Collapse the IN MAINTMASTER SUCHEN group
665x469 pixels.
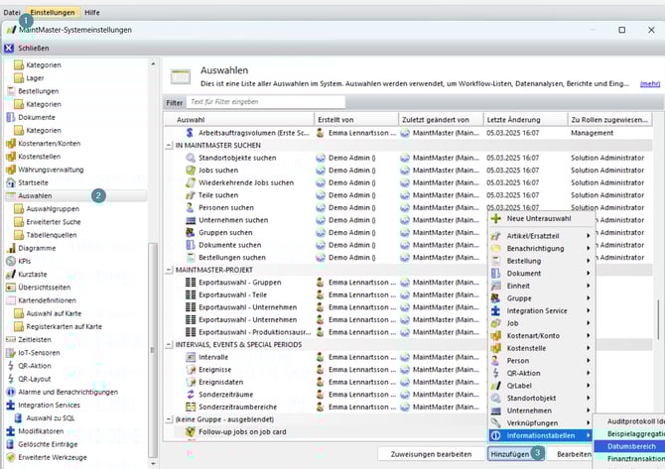click(x=169, y=145)
